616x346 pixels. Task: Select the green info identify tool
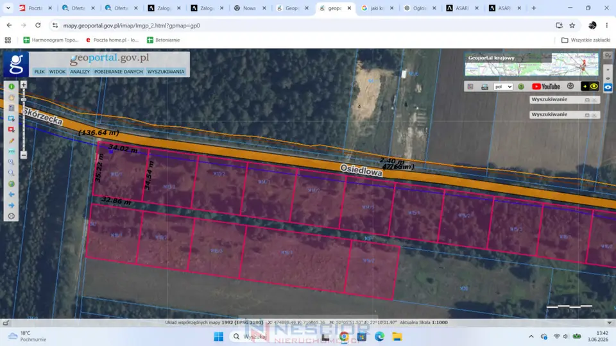click(x=12, y=86)
